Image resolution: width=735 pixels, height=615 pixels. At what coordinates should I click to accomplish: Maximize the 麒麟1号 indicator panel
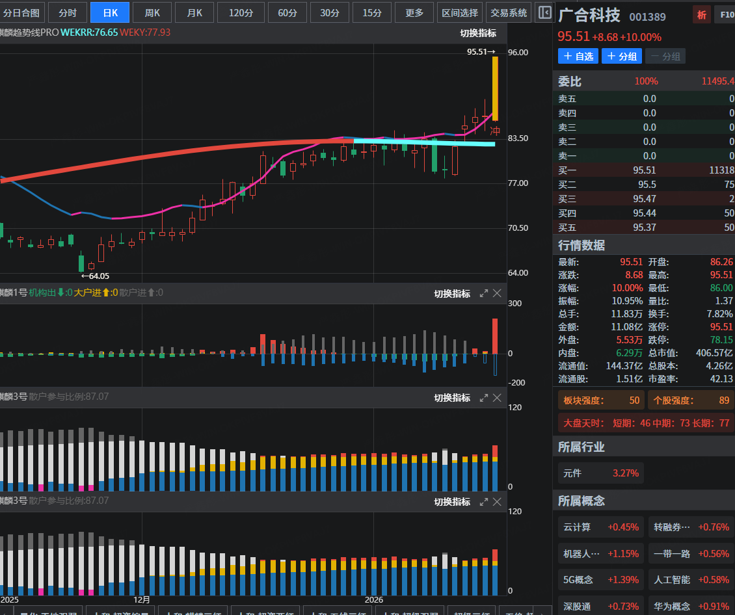(483, 294)
